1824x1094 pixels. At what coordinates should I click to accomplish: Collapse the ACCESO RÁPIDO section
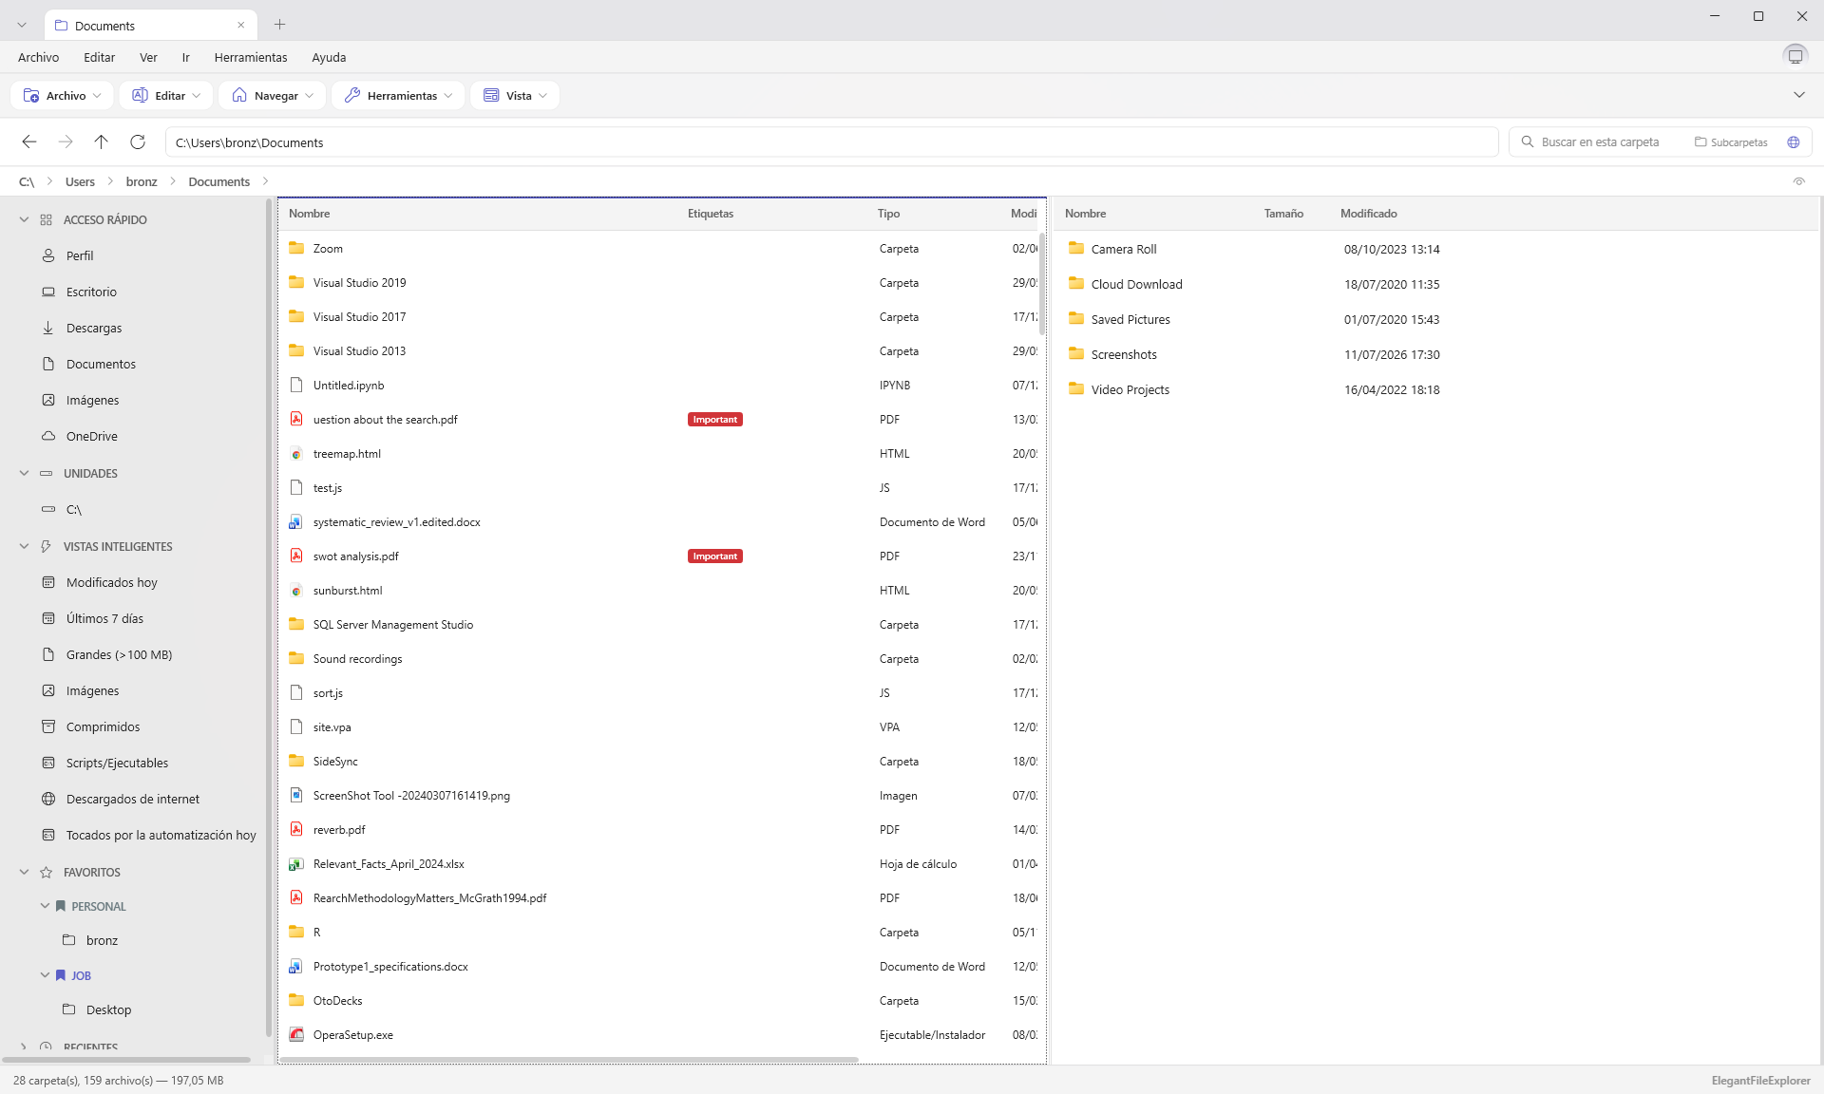pos(24,219)
